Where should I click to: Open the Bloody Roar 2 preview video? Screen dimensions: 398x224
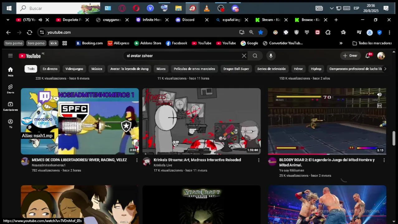[327, 121]
